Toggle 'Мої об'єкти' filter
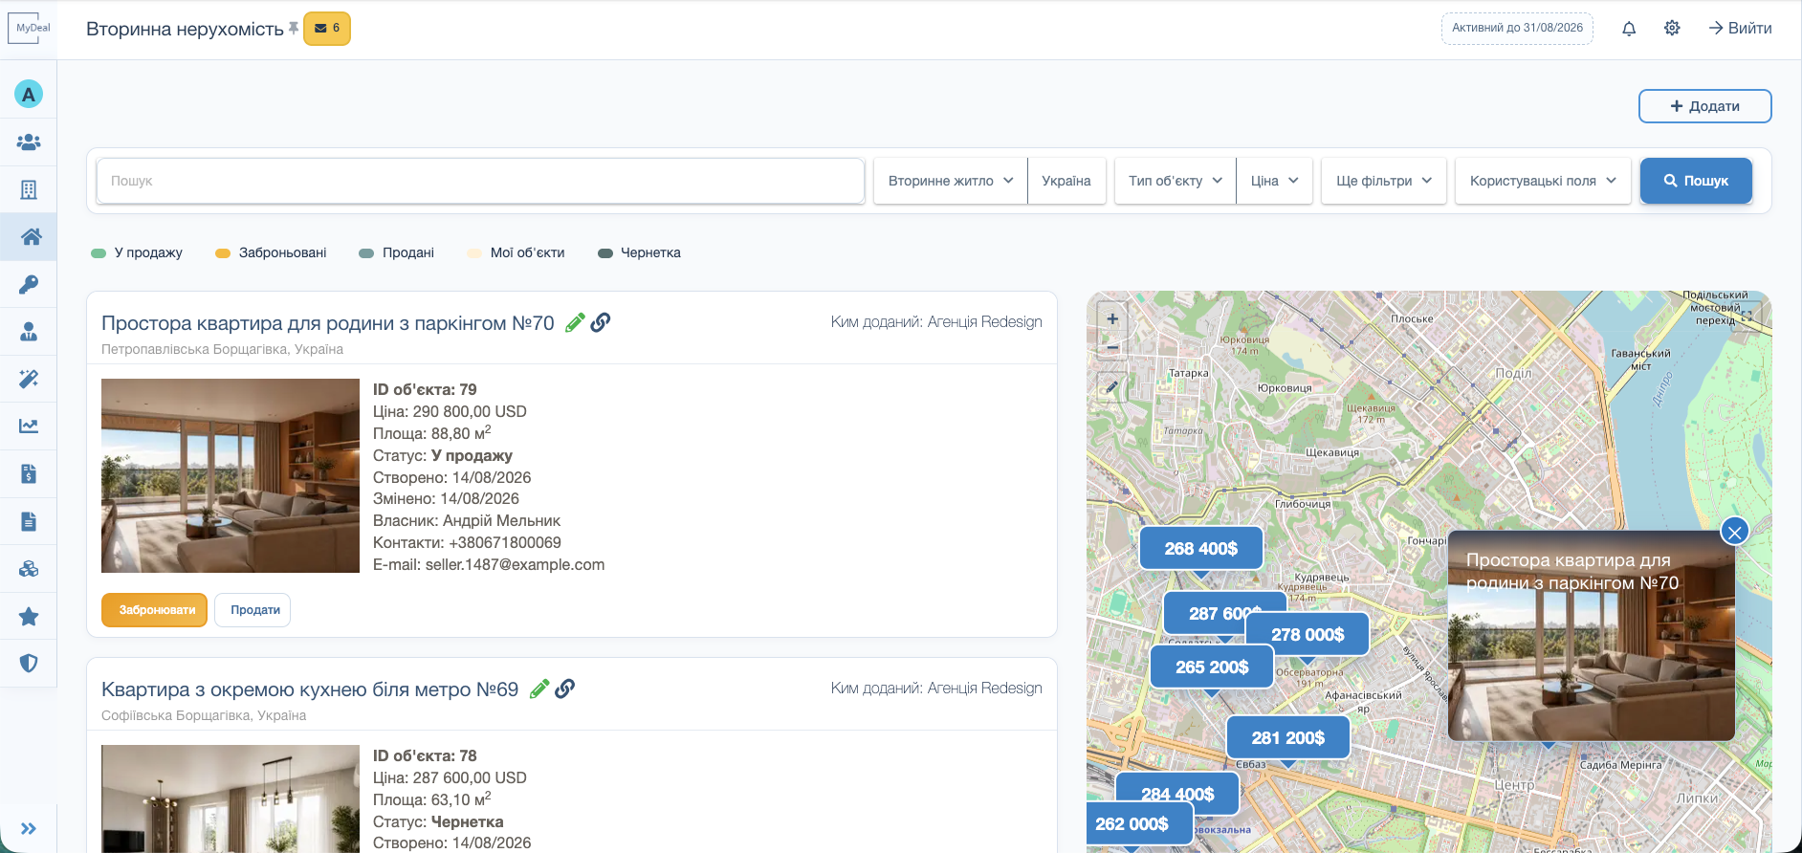 point(516,253)
